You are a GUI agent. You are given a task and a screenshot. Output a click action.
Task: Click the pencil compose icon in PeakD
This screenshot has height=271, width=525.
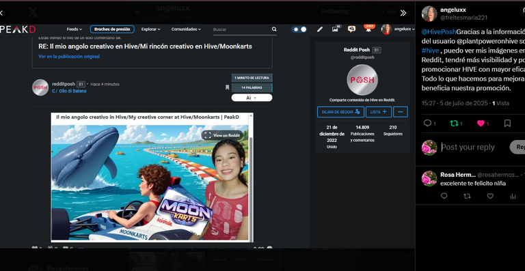[320, 29]
